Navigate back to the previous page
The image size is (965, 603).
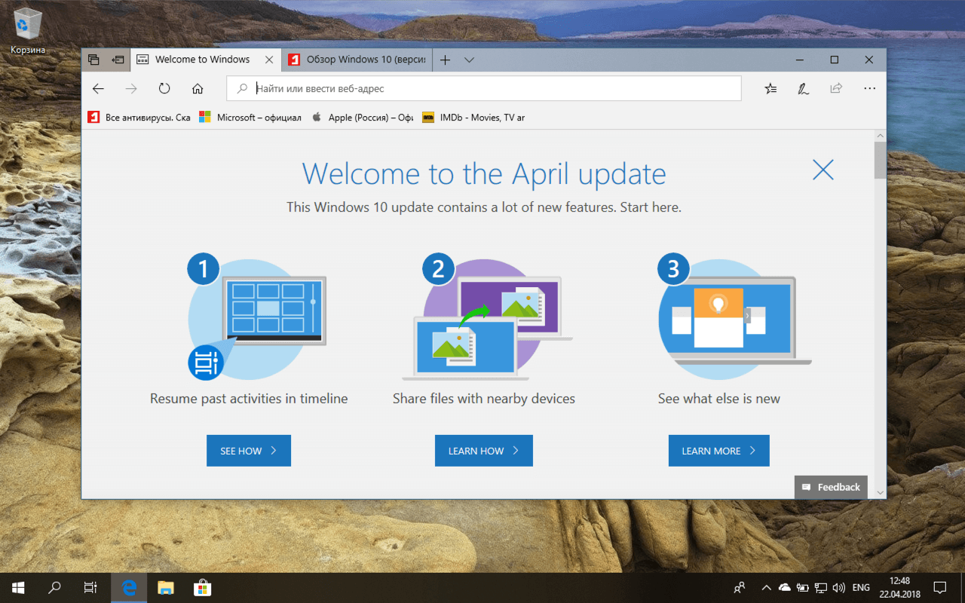(x=98, y=88)
